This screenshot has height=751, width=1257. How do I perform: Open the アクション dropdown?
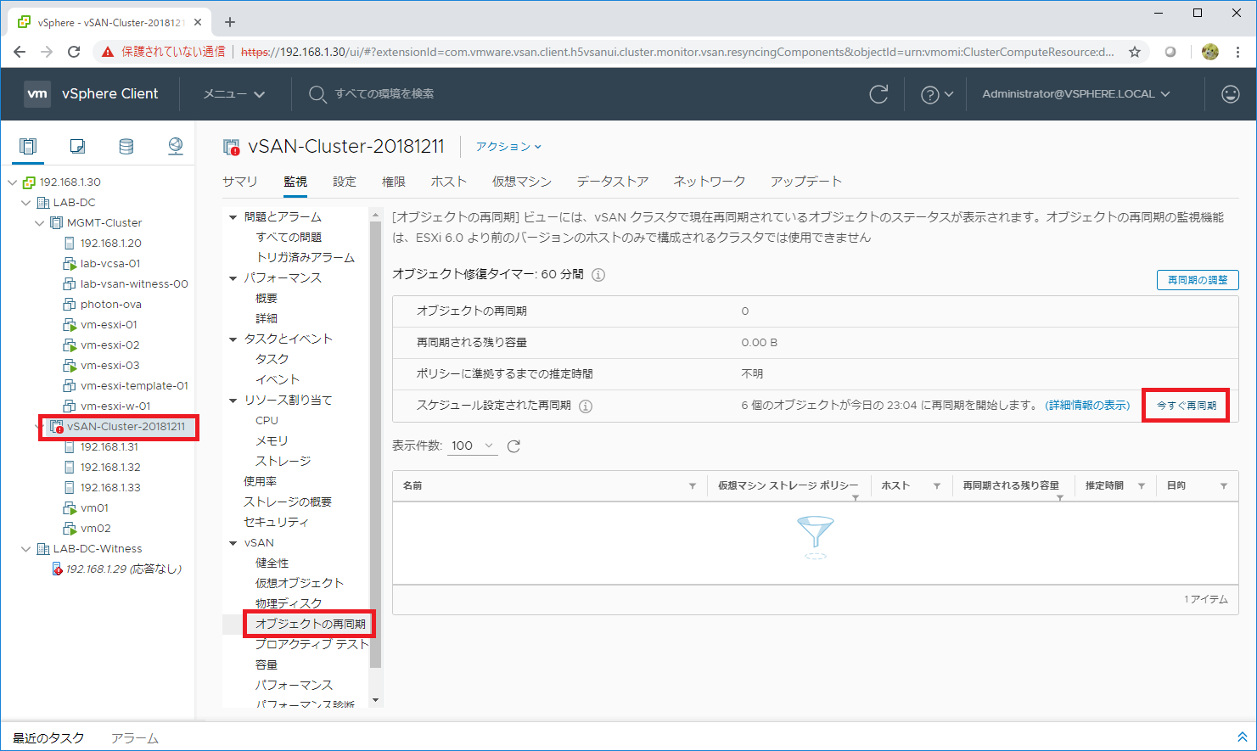(x=508, y=147)
